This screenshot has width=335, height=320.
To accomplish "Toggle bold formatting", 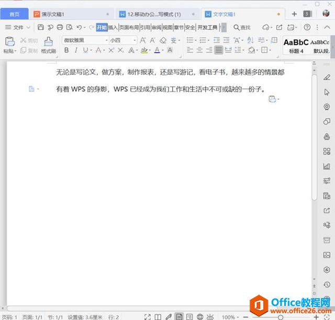I will click(x=66, y=50).
